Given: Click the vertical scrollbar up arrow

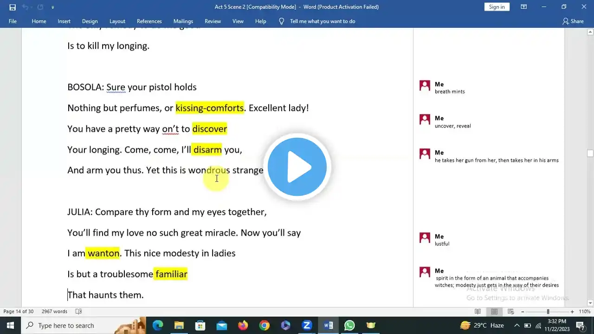Looking at the screenshot, I should (590, 32).
